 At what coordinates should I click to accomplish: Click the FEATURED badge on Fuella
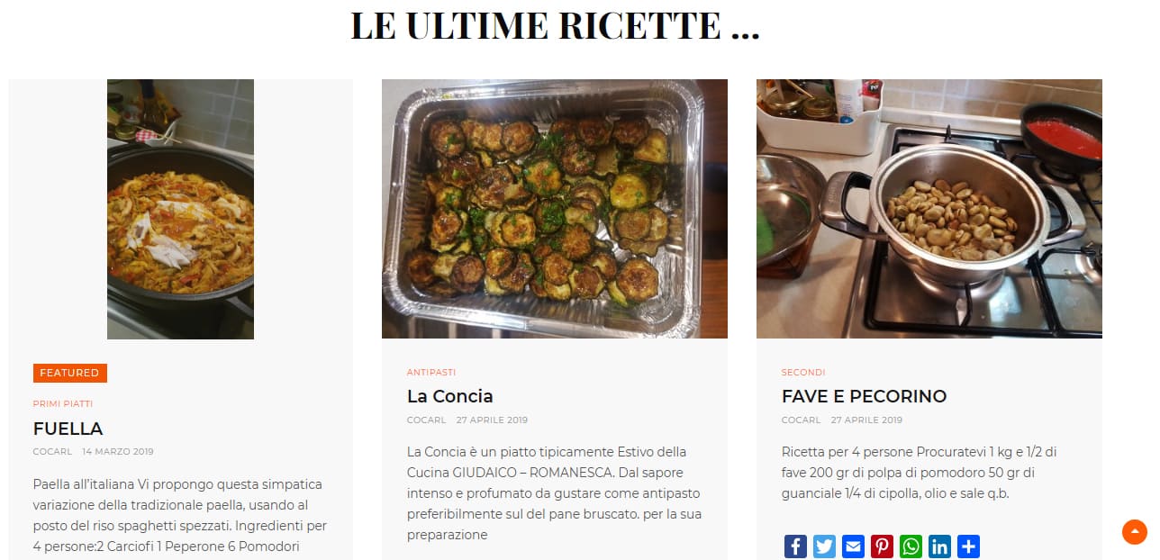pyautogui.click(x=70, y=373)
